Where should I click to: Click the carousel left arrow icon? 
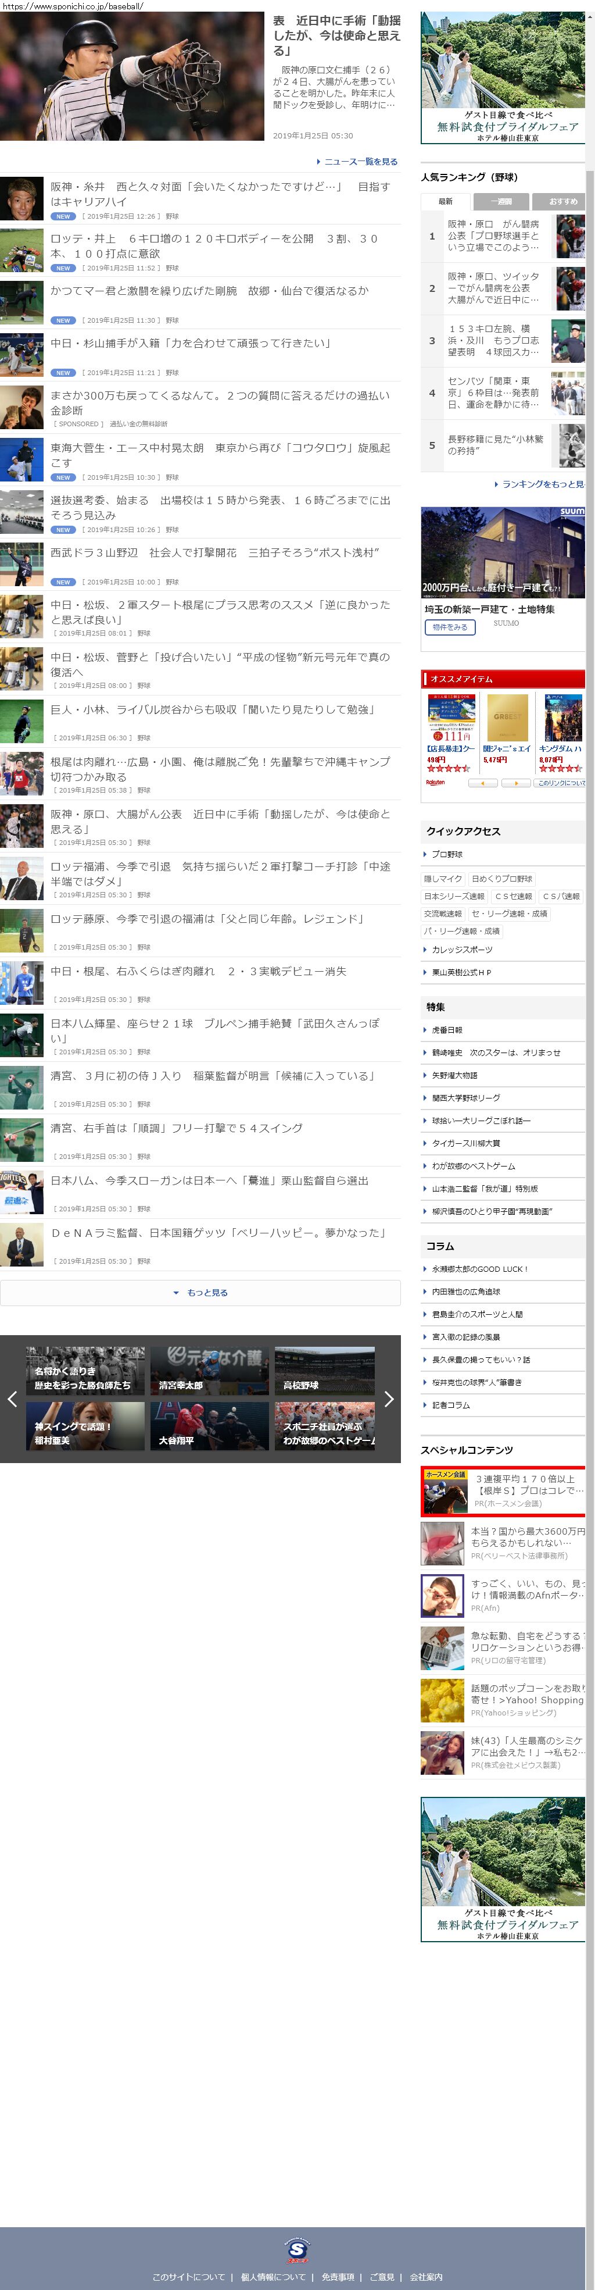[x=12, y=1399]
